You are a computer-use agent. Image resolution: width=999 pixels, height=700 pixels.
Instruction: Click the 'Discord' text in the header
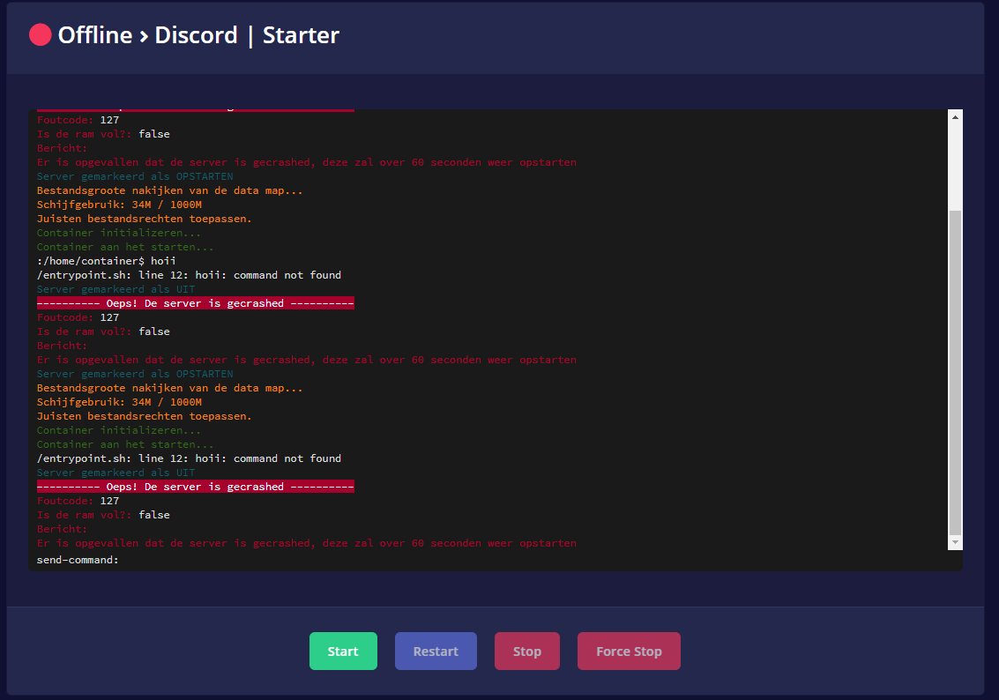click(x=196, y=35)
